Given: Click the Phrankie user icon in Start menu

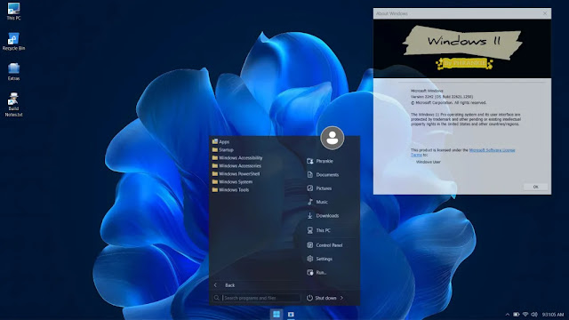Looking at the screenshot, I should [x=310, y=161].
